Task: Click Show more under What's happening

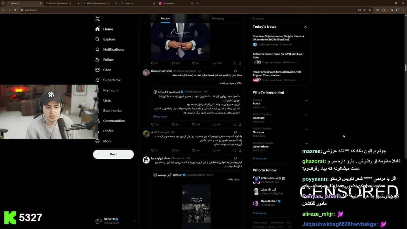Action: pos(259,158)
